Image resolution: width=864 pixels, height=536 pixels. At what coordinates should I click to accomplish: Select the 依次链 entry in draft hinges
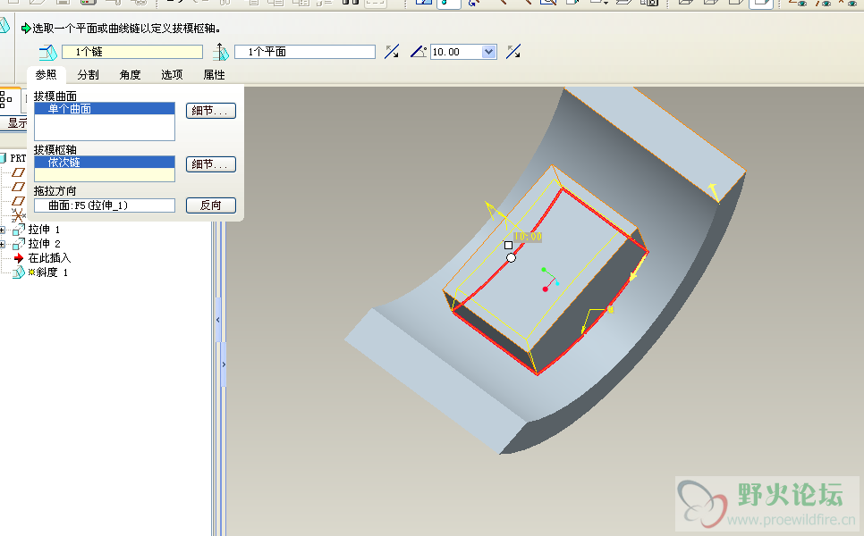click(105, 163)
